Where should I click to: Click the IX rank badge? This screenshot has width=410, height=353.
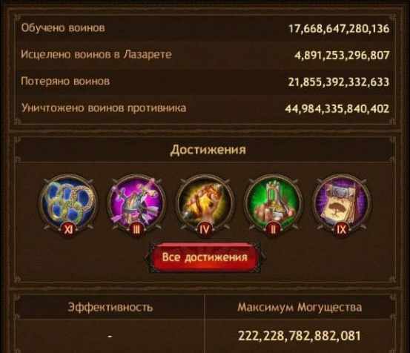tap(342, 230)
